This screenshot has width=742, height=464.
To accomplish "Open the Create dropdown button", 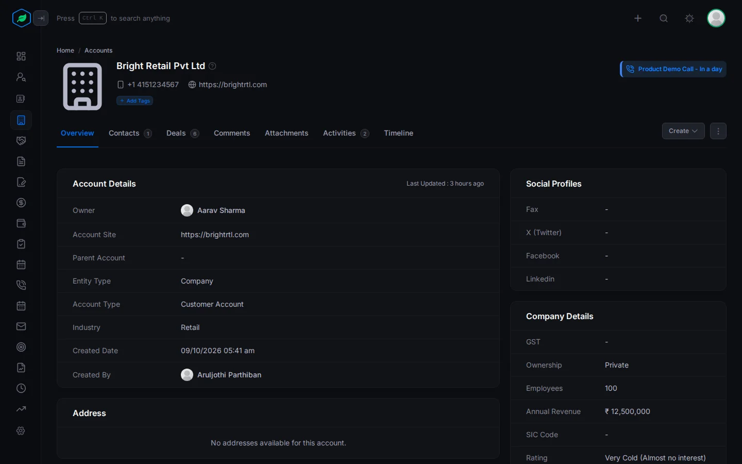I will click(683, 131).
